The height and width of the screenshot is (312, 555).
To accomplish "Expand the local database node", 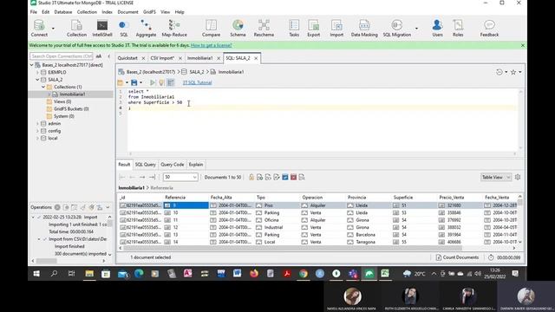I will 37,139.
